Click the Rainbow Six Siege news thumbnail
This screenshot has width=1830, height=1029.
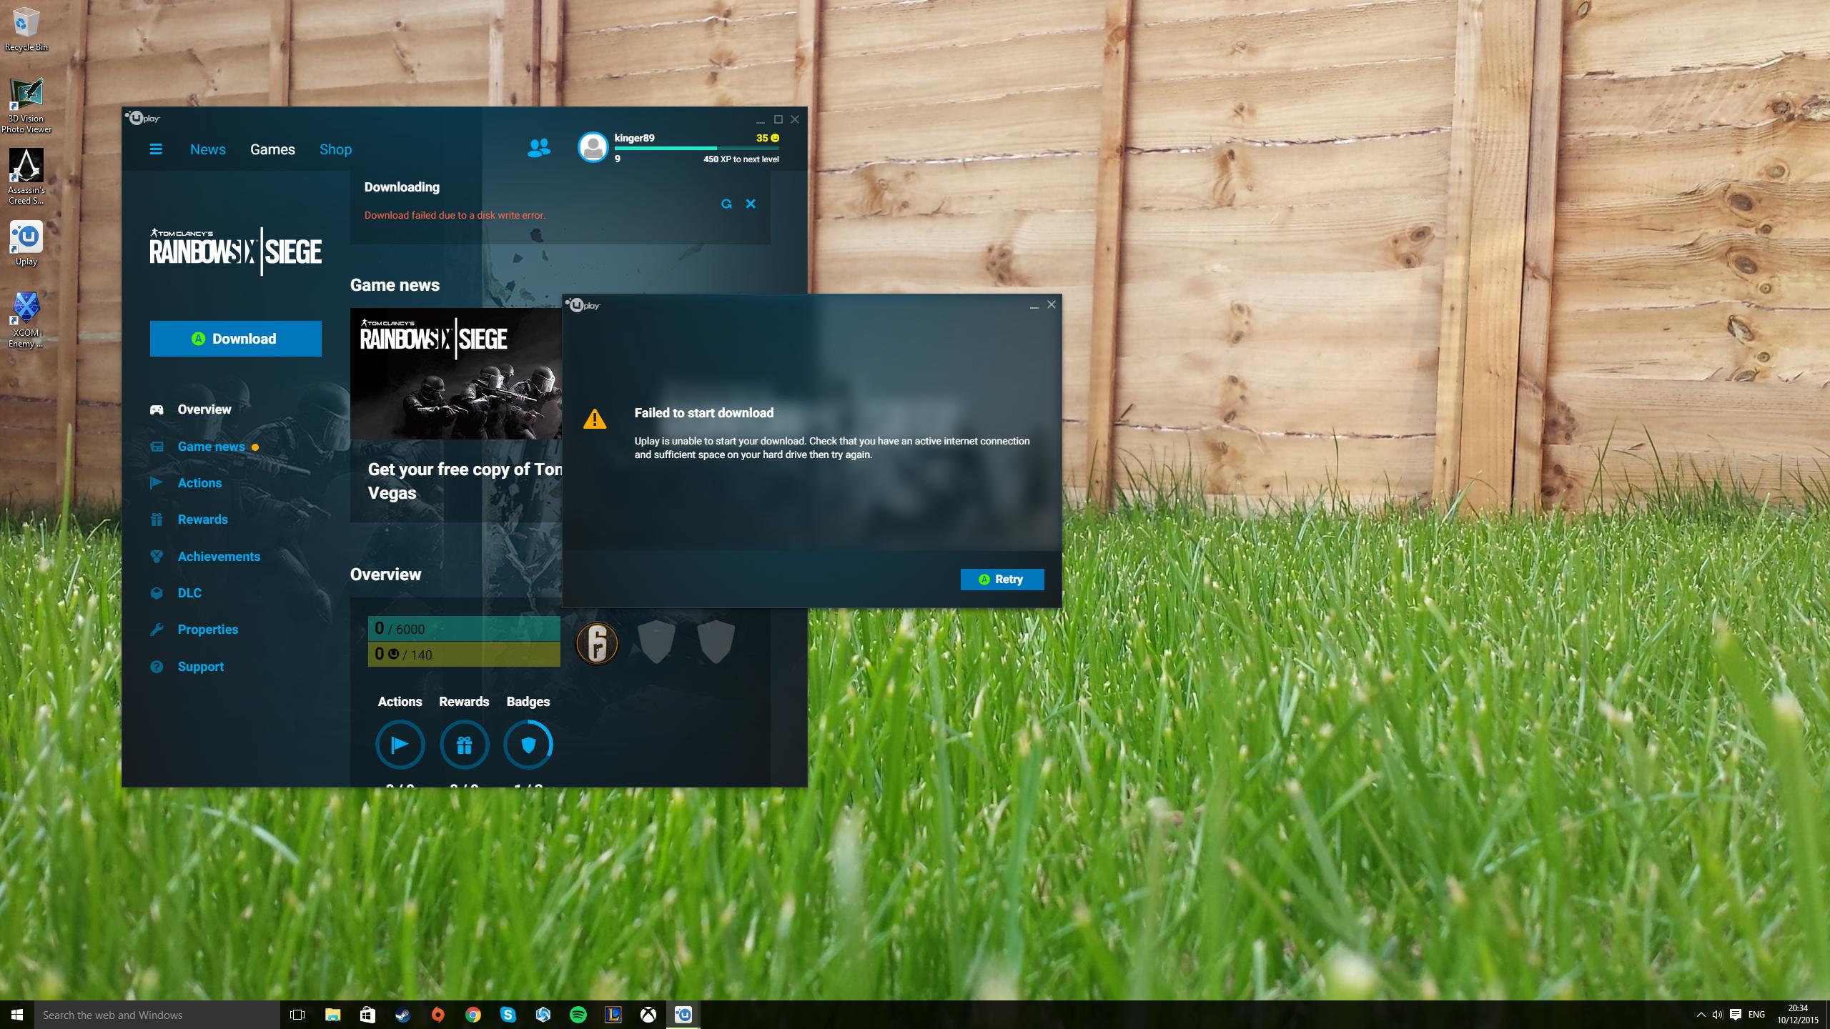pyautogui.click(x=456, y=374)
